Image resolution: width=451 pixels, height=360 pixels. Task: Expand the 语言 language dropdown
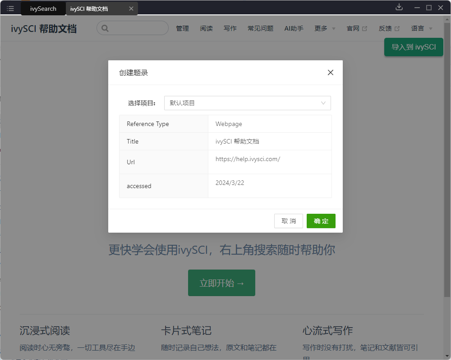tap(421, 28)
